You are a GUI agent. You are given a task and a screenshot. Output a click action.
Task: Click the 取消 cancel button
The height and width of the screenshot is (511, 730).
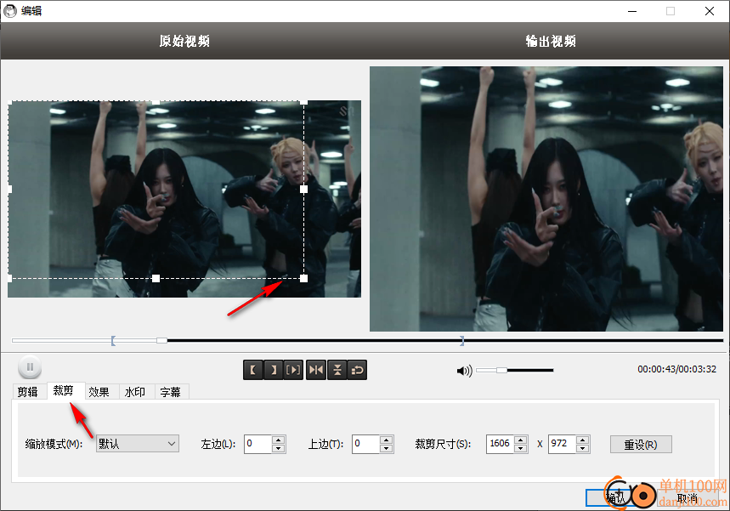(x=688, y=498)
